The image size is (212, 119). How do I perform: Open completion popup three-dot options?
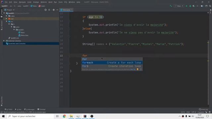pos(141,69)
